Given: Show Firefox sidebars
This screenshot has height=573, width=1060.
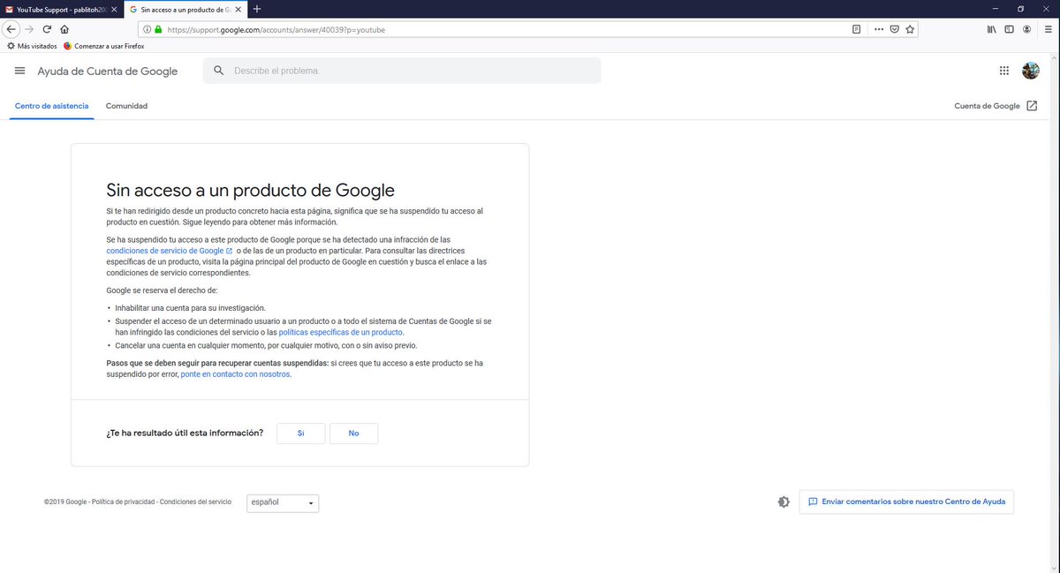Looking at the screenshot, I should [1009, 29].
